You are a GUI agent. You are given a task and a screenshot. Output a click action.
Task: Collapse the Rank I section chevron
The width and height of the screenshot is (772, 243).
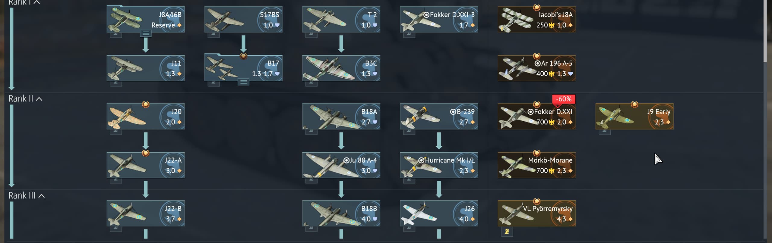click(36, 2)
